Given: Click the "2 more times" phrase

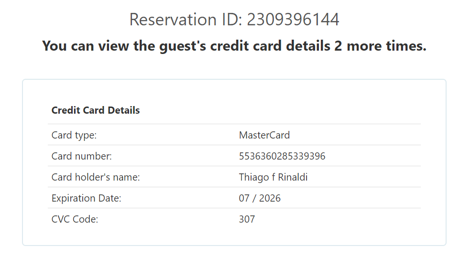Looking at the screenshot, I should coord(380,46).
